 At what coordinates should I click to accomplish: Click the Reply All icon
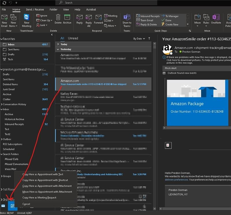89,18
